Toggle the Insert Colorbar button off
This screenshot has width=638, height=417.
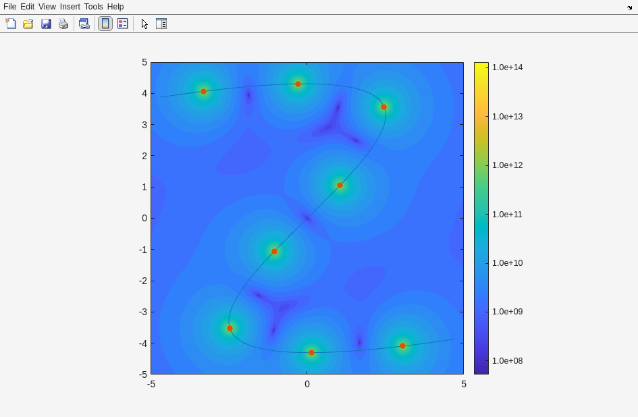pyautogui.click(x=105, y=24)
